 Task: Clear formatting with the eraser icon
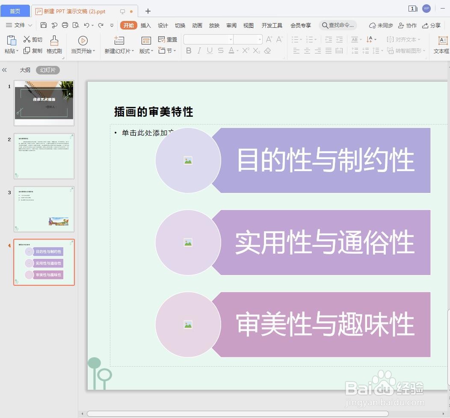tap(267, 50)
